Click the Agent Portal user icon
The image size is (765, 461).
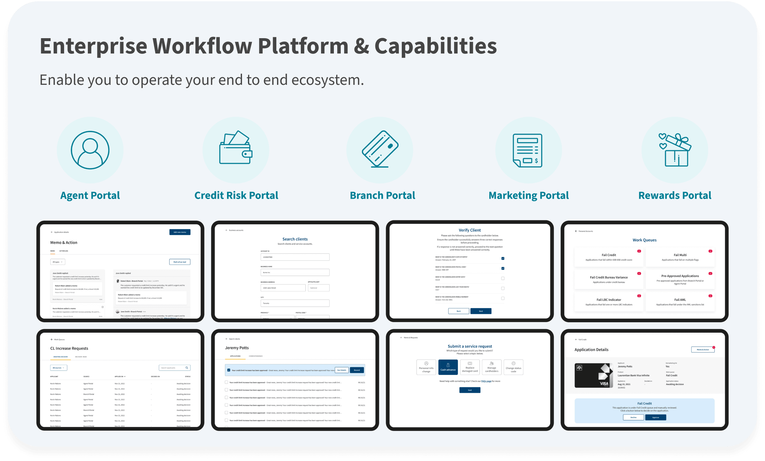(90, 150)
